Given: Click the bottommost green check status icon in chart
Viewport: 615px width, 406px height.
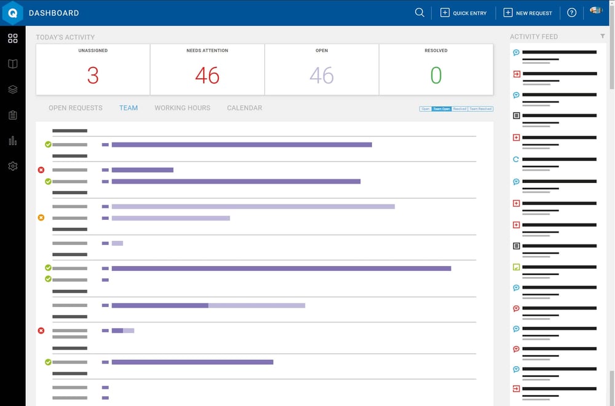Looking at the screenshot, I should tap(48, 362).
